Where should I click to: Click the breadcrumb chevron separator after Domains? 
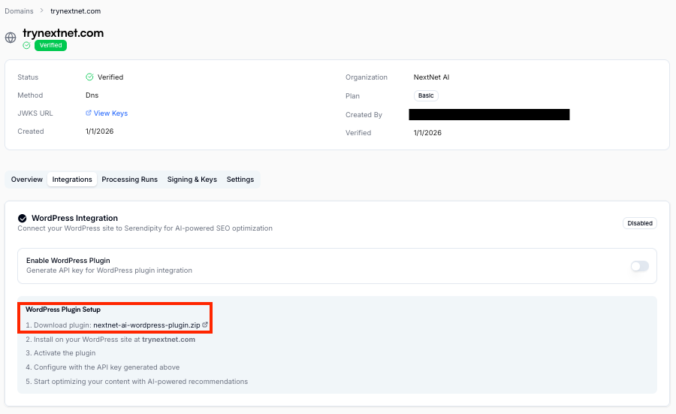(x=42, y=11)
